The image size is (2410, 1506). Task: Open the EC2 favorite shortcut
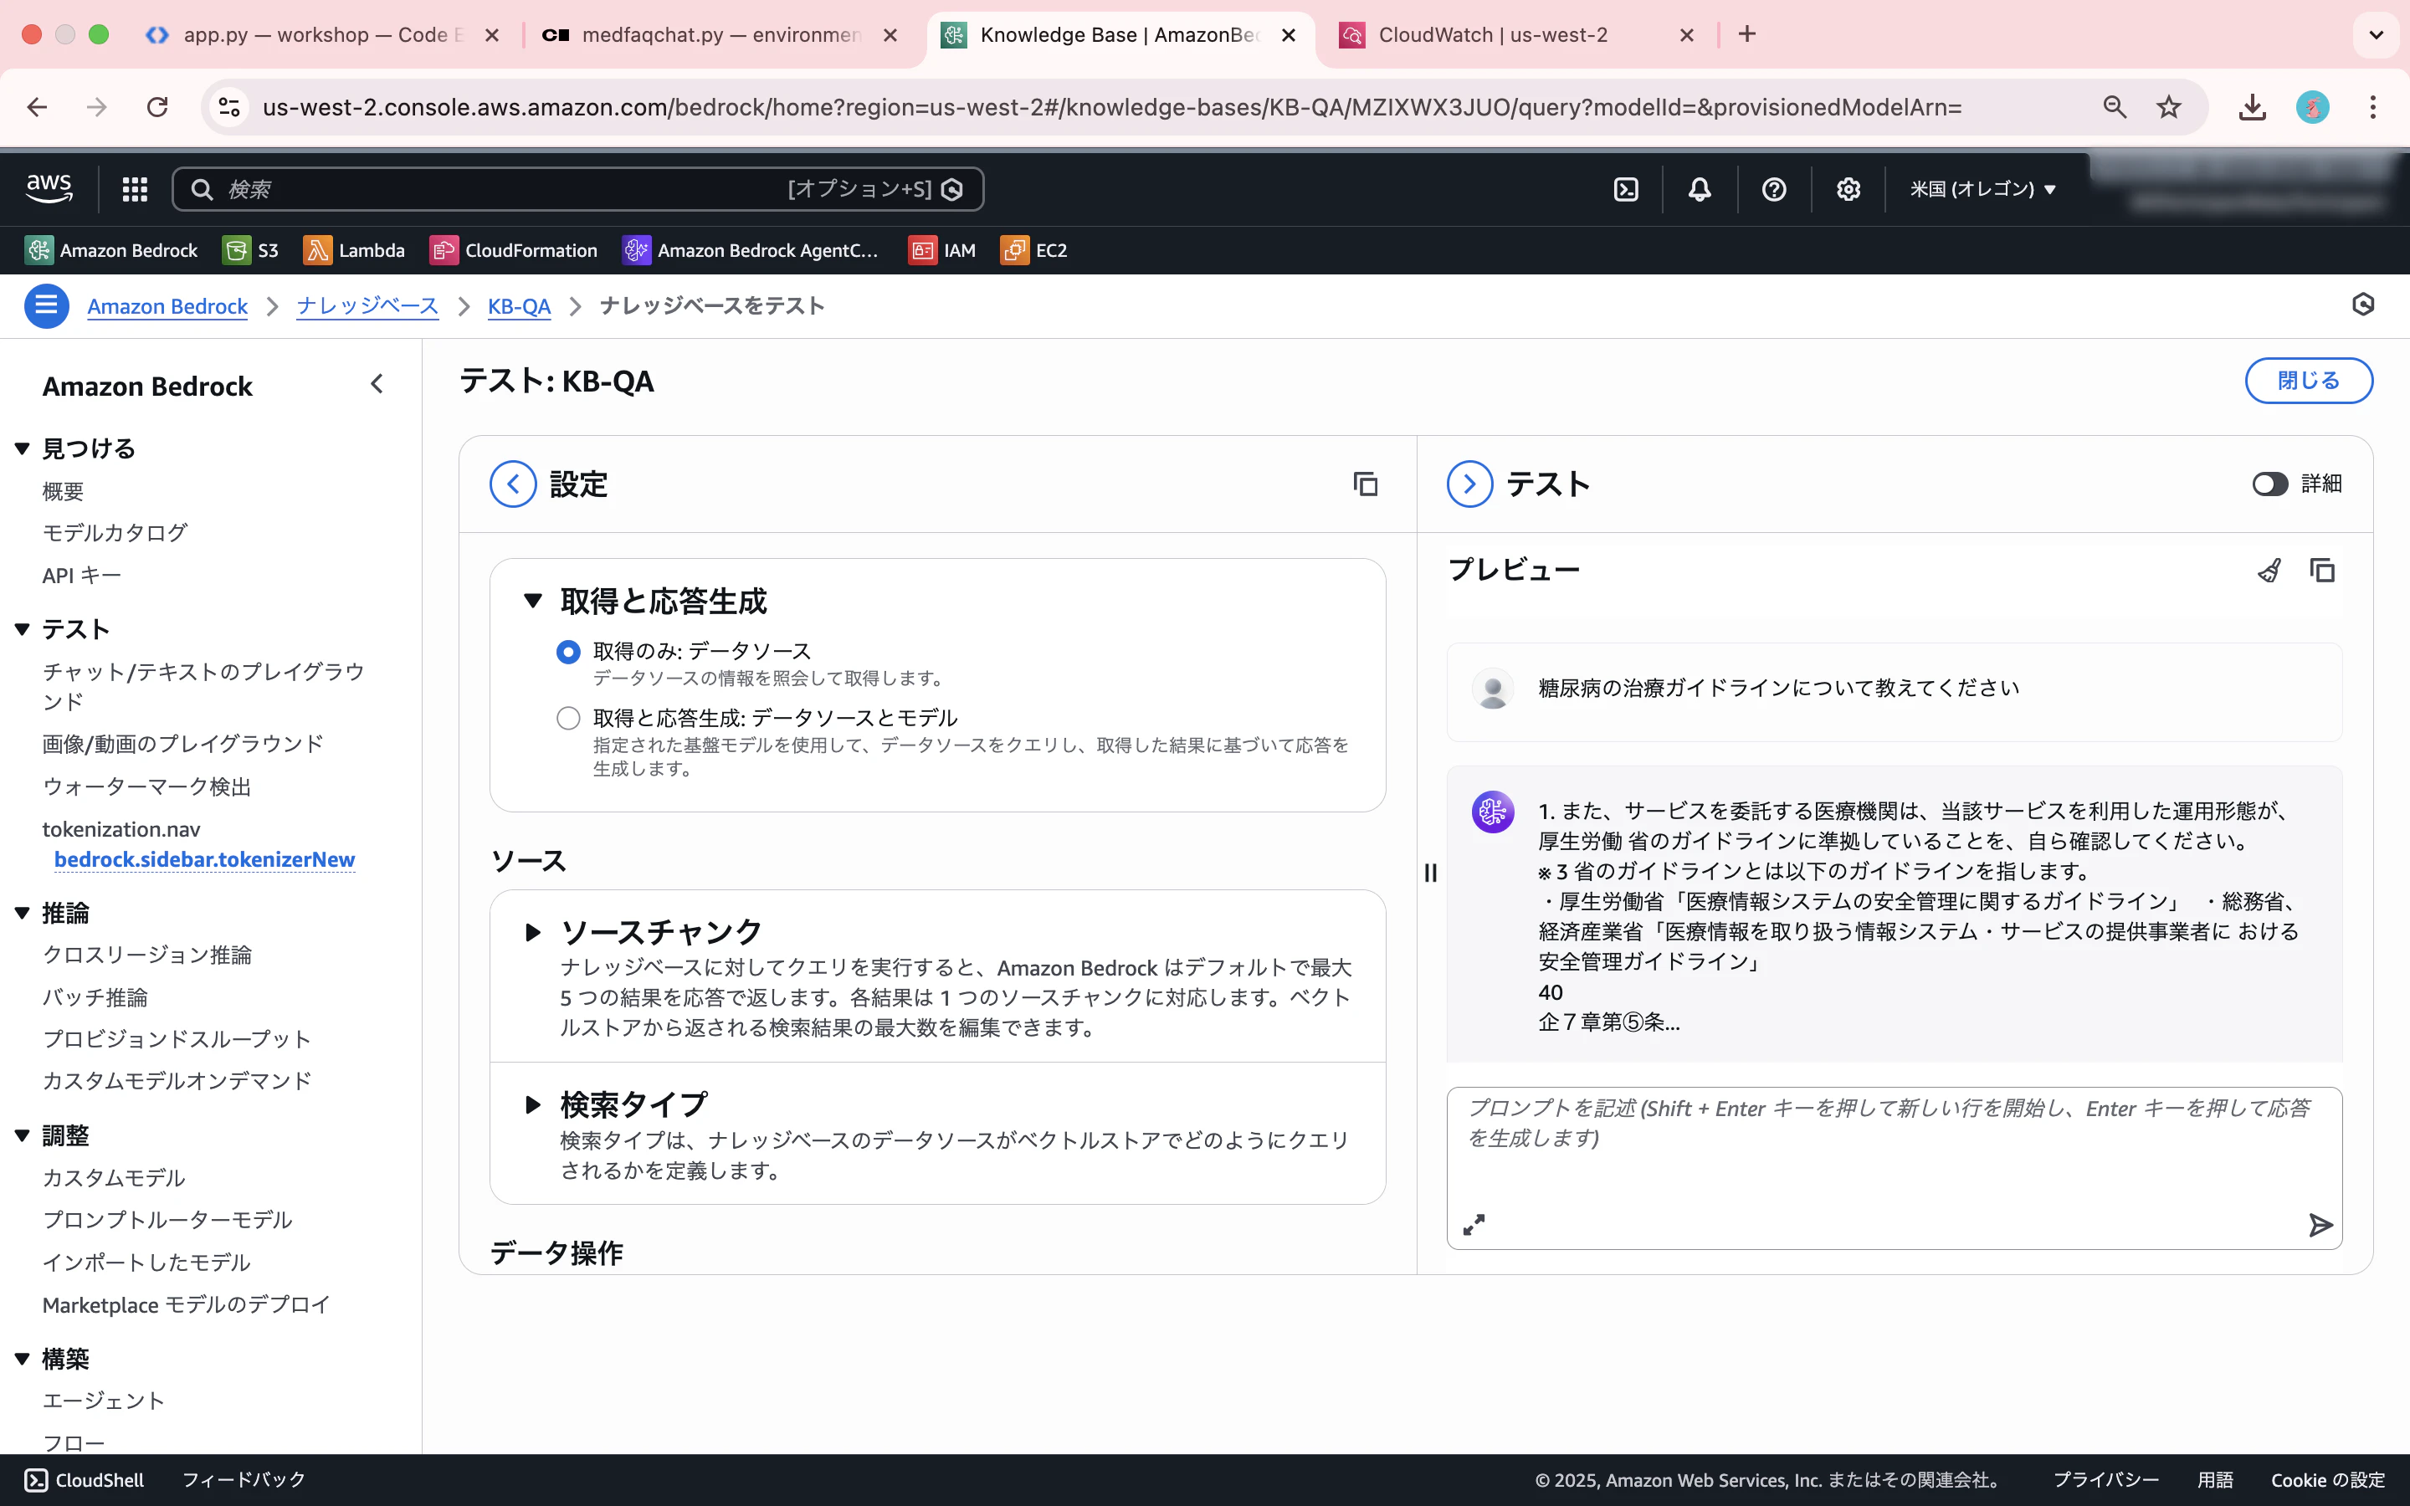1033,250
